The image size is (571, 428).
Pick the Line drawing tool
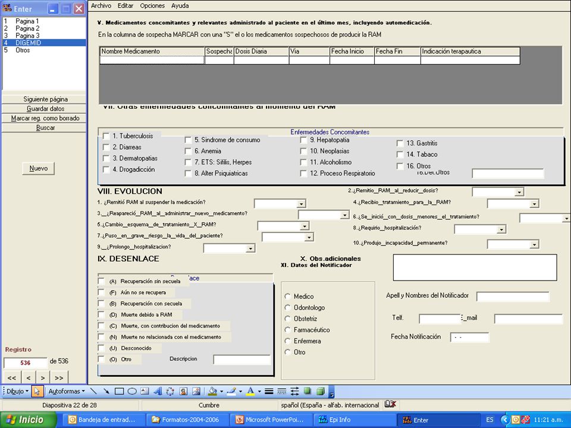tap(93, 391)
